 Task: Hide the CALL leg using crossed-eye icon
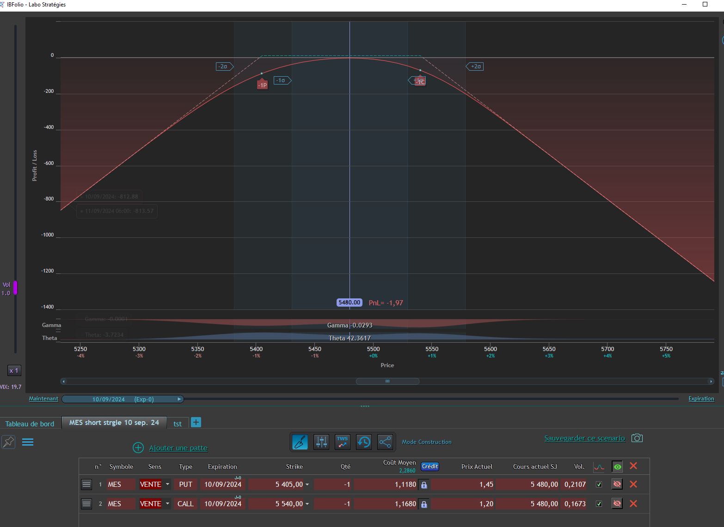coord(617,503)
